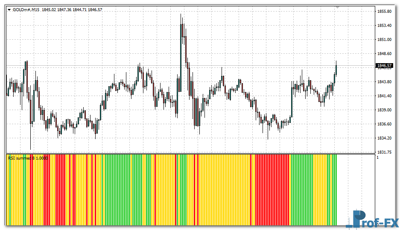Click the 1836.60 price axis label
The width and height of the screenshot is (400, 230).
[384, 124]
